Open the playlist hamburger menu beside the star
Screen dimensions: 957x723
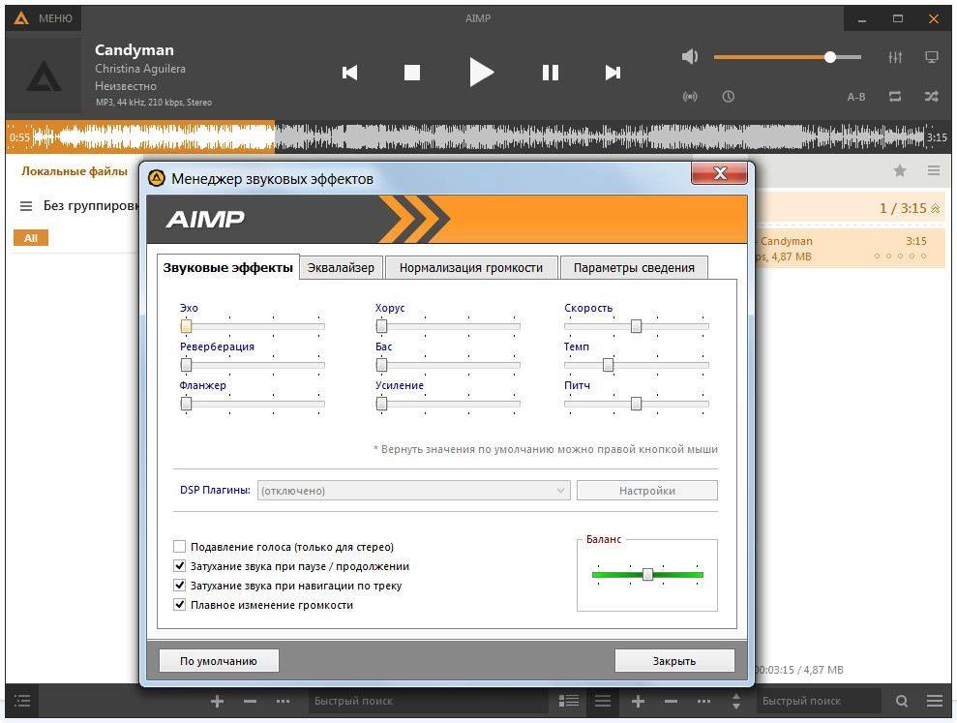point(934,170)
